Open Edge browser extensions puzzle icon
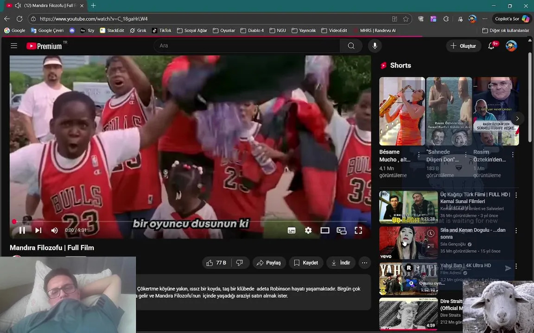 tap(446, 19)
